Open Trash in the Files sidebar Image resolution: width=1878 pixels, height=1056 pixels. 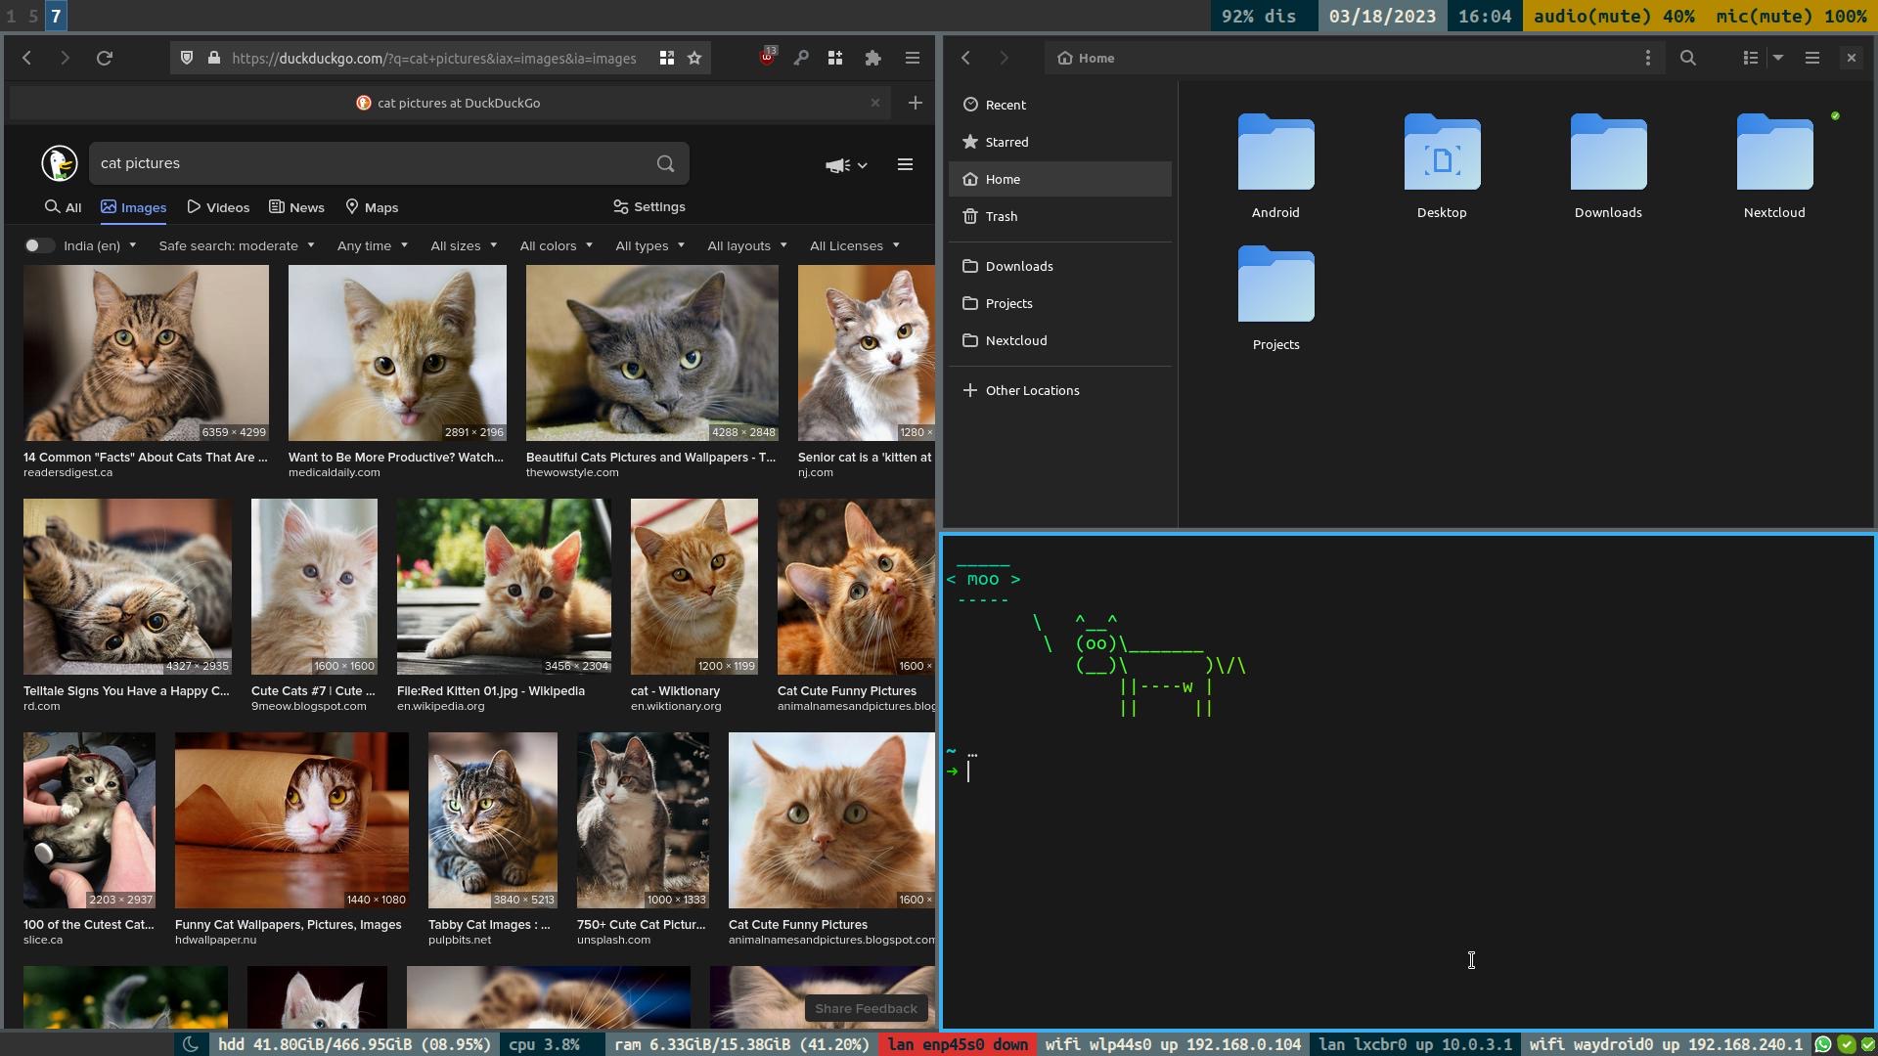coord(1001,217)
